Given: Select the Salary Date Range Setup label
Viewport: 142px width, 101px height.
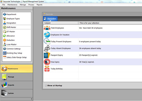Looking at the screenshot, I should coord(17,57).
